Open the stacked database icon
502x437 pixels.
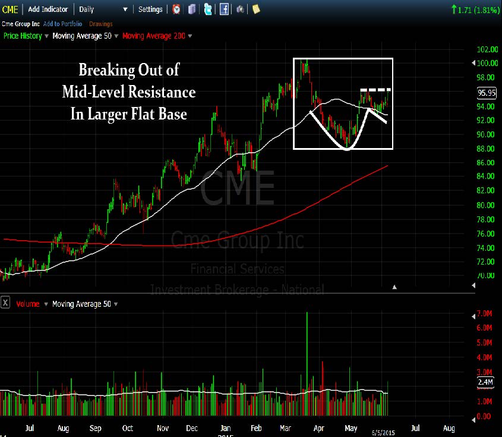point(192,10)
